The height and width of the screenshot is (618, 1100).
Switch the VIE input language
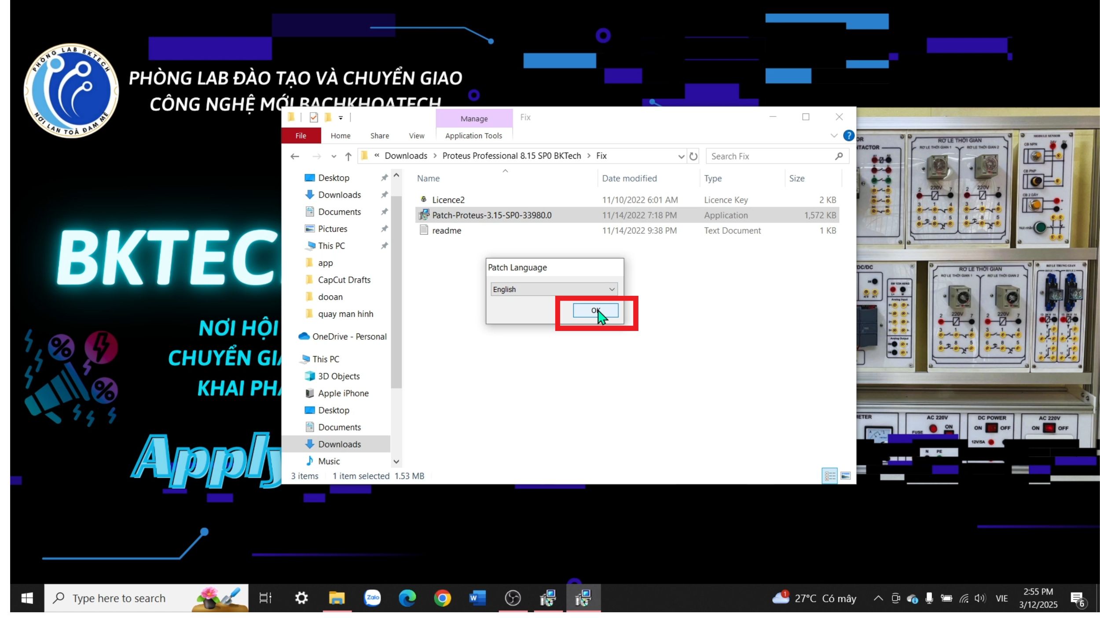(1001, 598)
